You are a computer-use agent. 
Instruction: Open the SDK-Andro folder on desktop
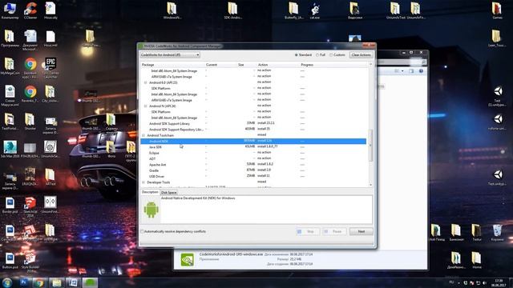pos(232,10)
